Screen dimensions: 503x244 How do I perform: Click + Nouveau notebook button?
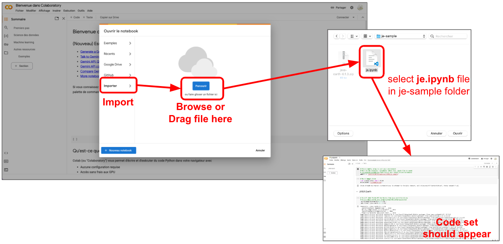point(118,150)
